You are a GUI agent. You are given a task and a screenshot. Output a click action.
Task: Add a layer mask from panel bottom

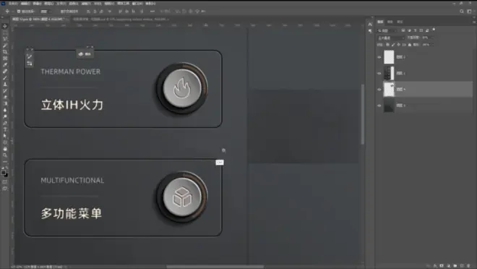(x=442, y=265)
